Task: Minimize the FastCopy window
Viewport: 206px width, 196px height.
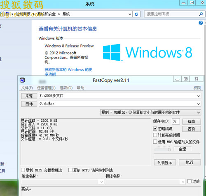Action: click(177, 79)
